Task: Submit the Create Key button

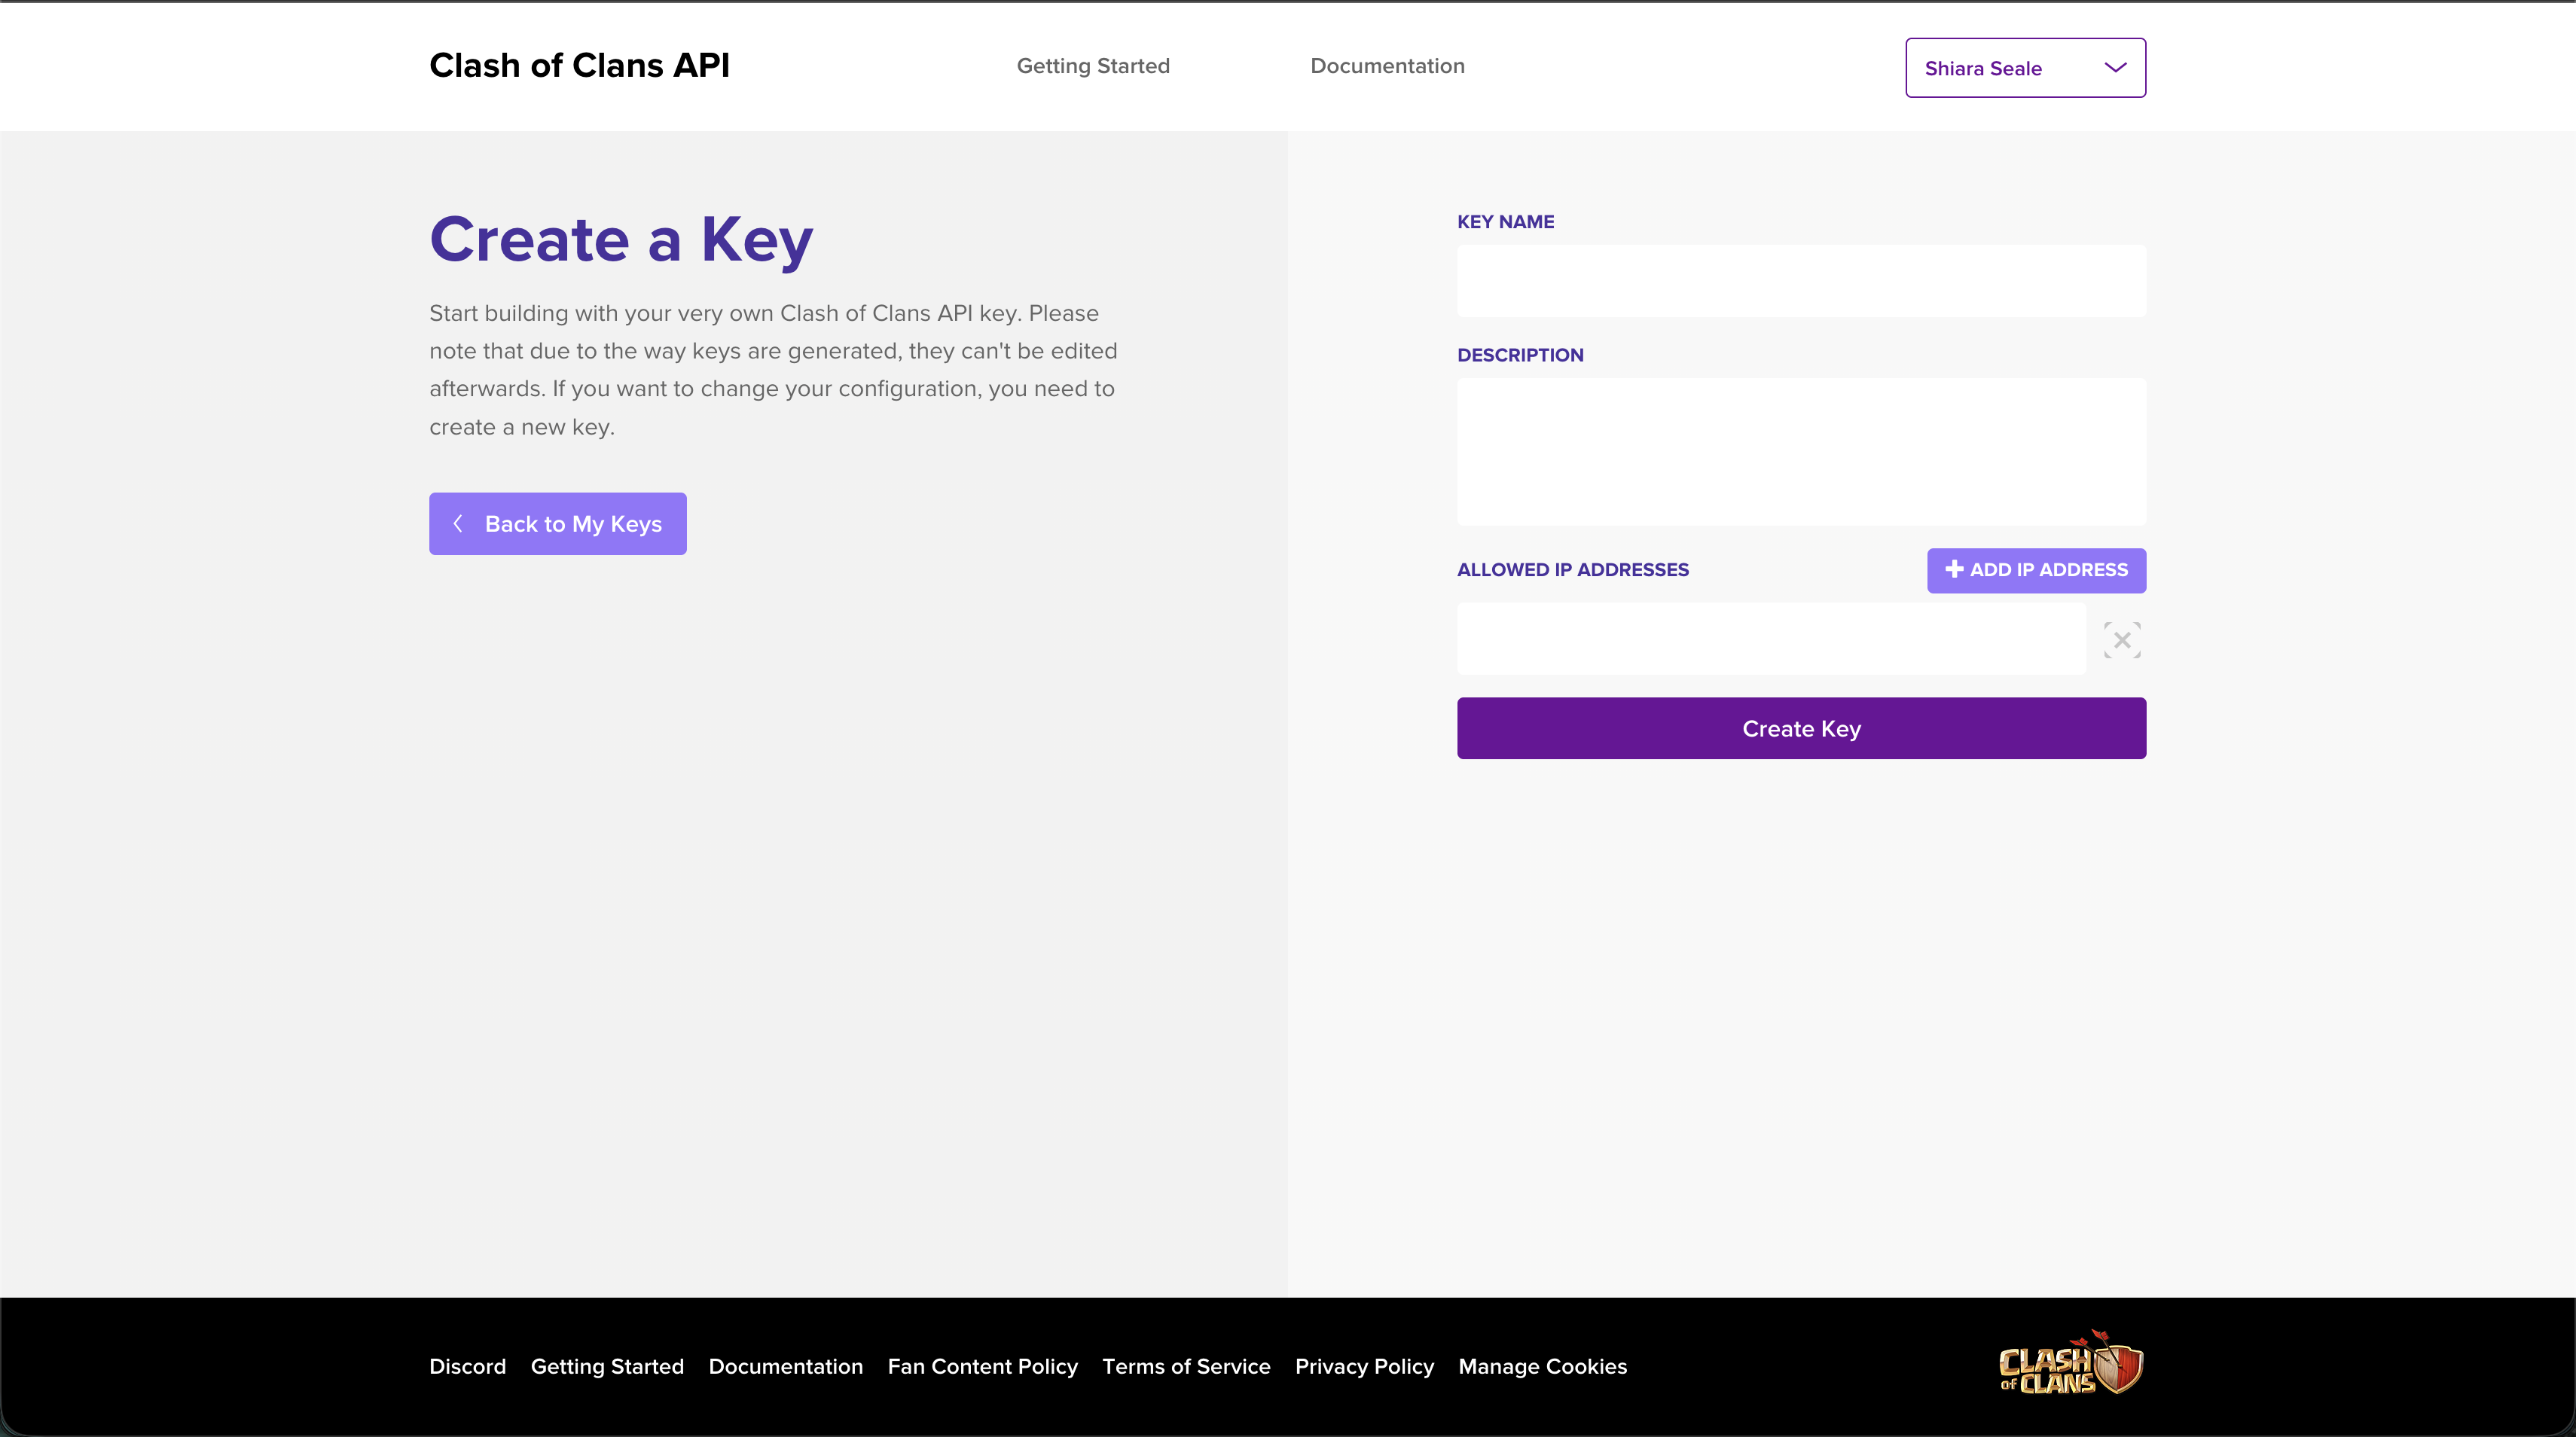Action: (1801, 729)
